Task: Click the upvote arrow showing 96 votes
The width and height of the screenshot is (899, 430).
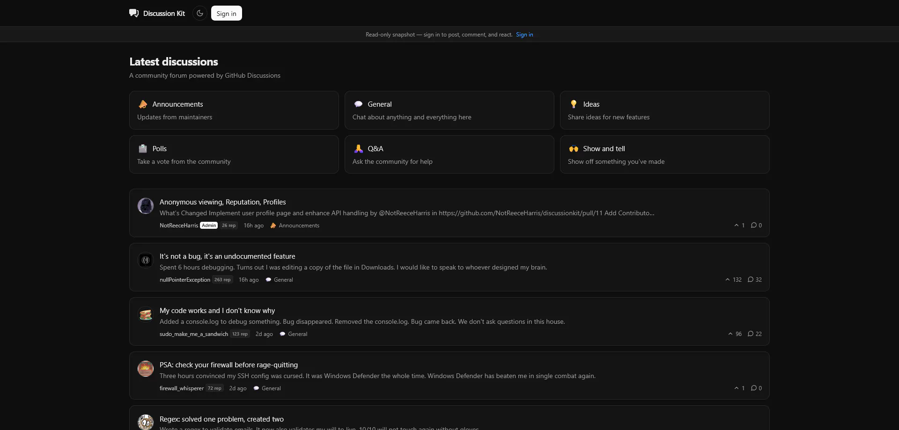Action: point(730,334)
